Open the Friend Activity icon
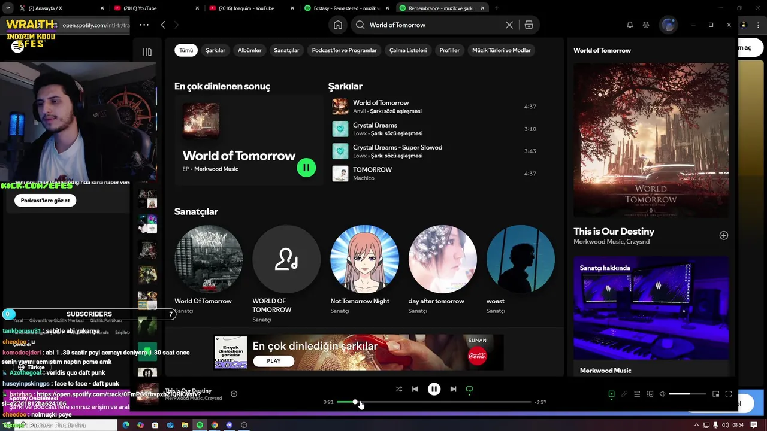 (x=646, y=25)
